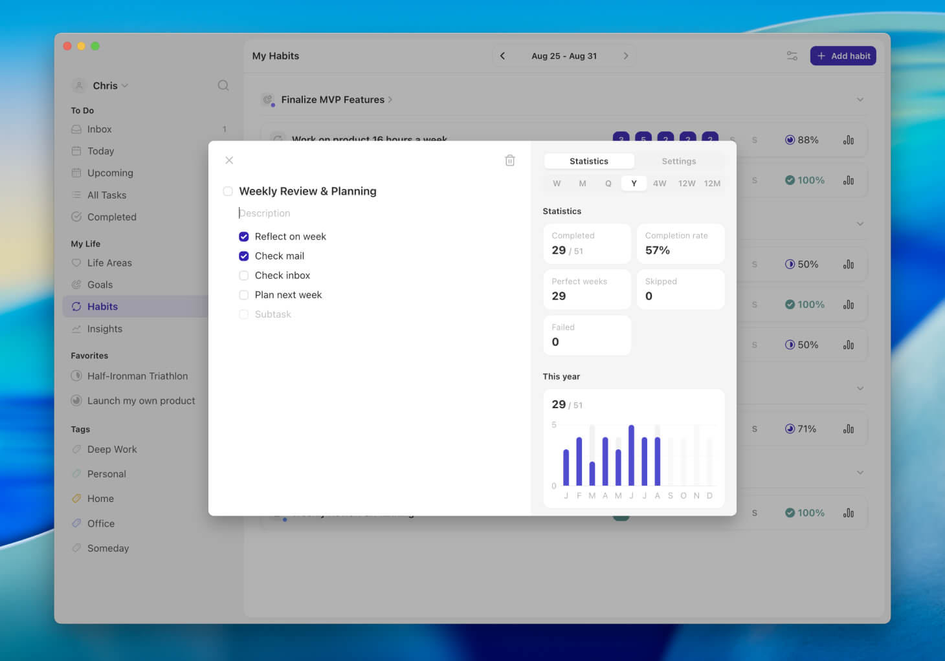Click the 88% progress indicator
This screenshot has width=945, height=661.
point(802,140)
